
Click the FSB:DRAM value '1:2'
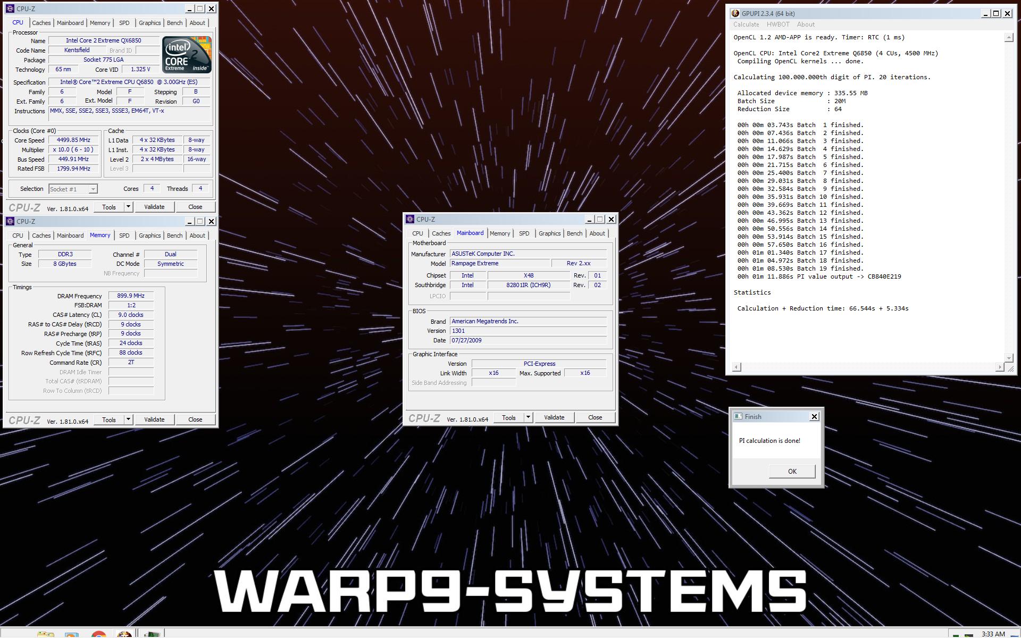131,305
